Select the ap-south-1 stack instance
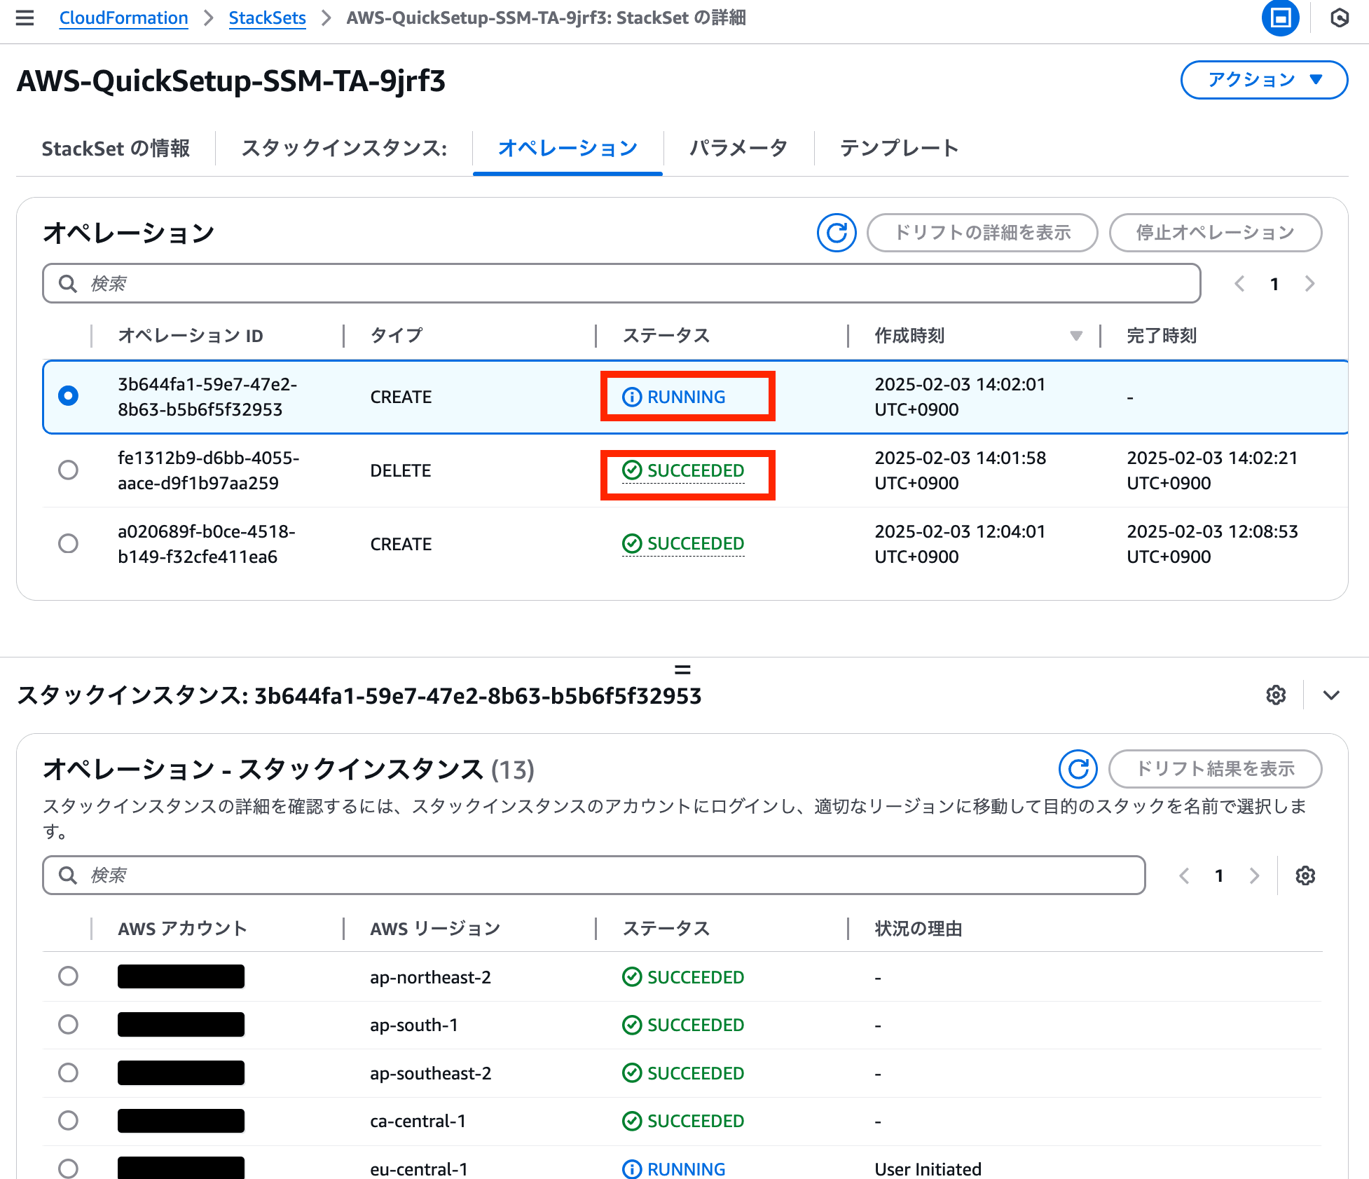Viewport: 1369px width, 1179px height. 68,1025
